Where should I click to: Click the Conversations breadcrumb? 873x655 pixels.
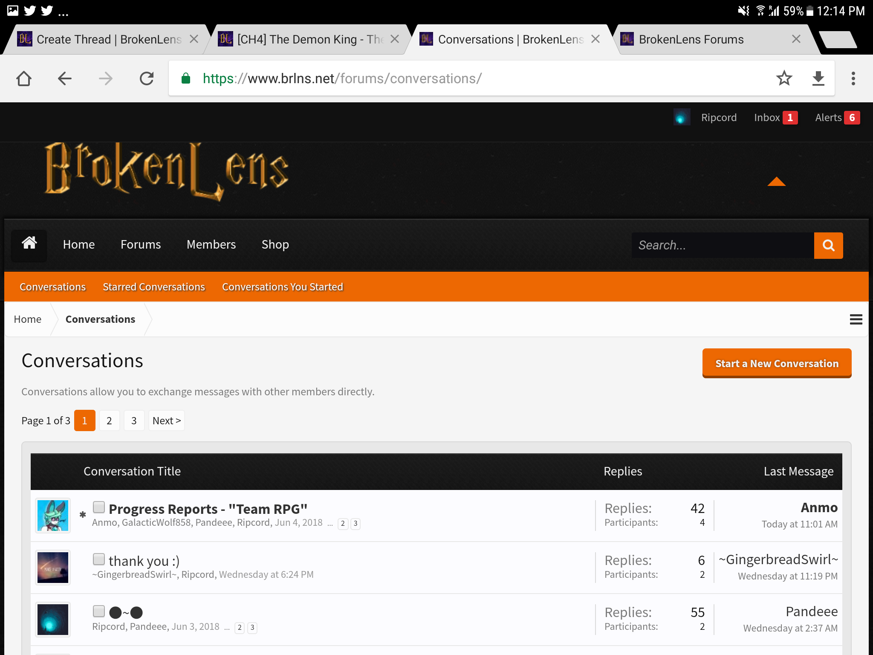pyautogui.click(x=100, y=319)
